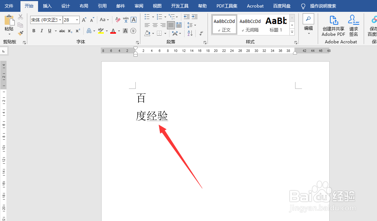Open the 百度网盘 tab
Image resolution: width=377 pixels, height=221 pixels.
tap(282, 6)
